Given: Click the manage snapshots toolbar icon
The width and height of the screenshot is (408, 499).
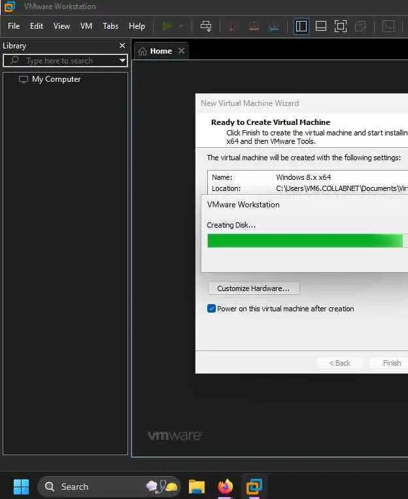Looking at the screenshot, I should (x=273, y=26).
